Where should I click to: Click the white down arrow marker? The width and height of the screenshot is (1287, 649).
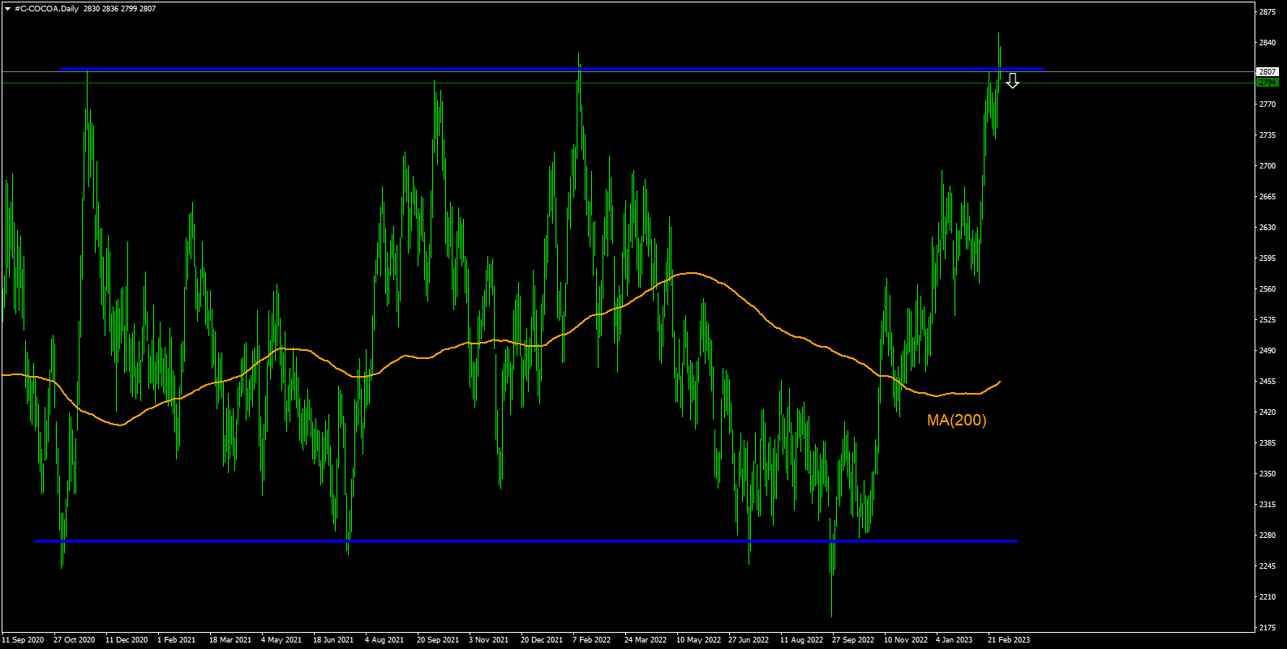click(x=1012, y=80)
